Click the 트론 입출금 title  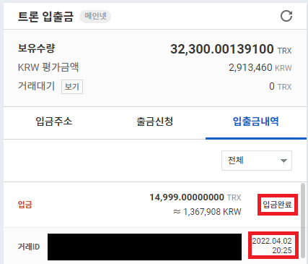[x=45, y=17]
